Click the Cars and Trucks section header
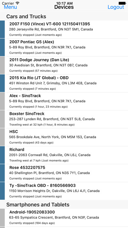Screen dimensions: 128x228 click(64, 16)
